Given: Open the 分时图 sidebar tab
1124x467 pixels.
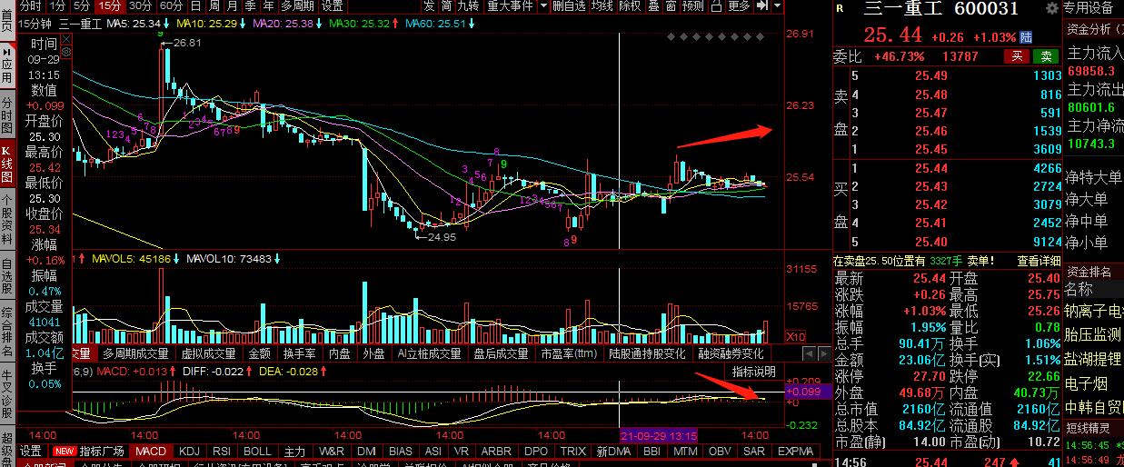Looking at the screenshot, I should (7, 114).
